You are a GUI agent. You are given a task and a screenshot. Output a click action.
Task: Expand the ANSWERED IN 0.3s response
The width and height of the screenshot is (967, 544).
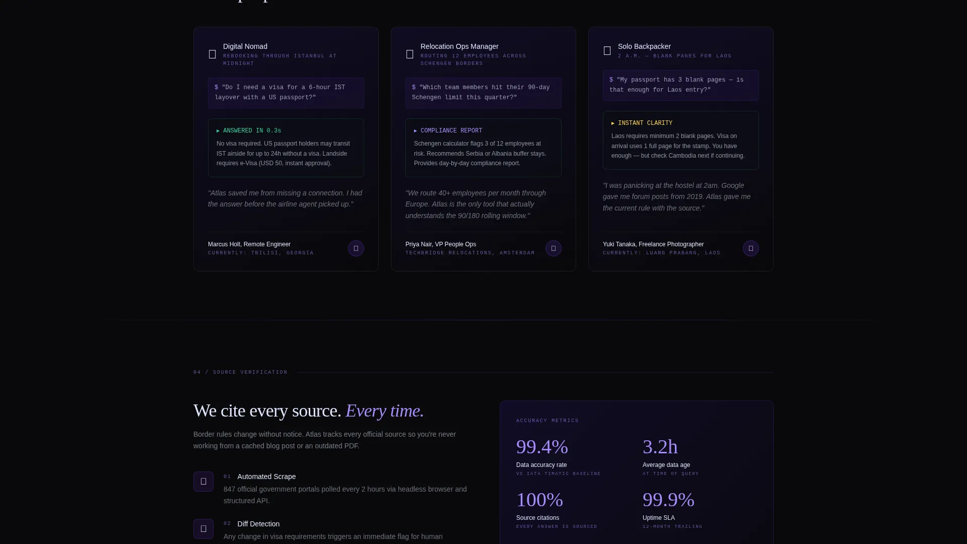(x=249, y=131)
